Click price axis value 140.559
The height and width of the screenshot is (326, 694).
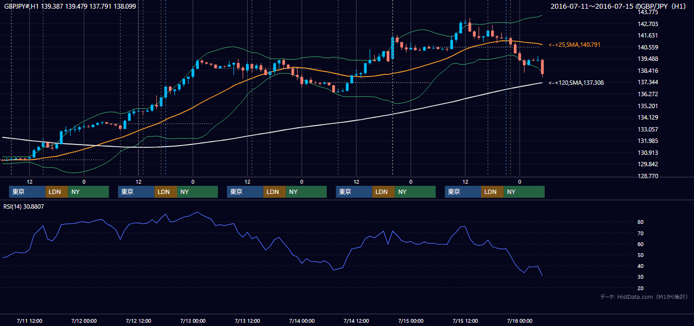[x=648, y=47]
